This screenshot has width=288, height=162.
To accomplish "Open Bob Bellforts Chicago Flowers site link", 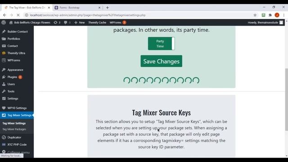I will 30,22.
